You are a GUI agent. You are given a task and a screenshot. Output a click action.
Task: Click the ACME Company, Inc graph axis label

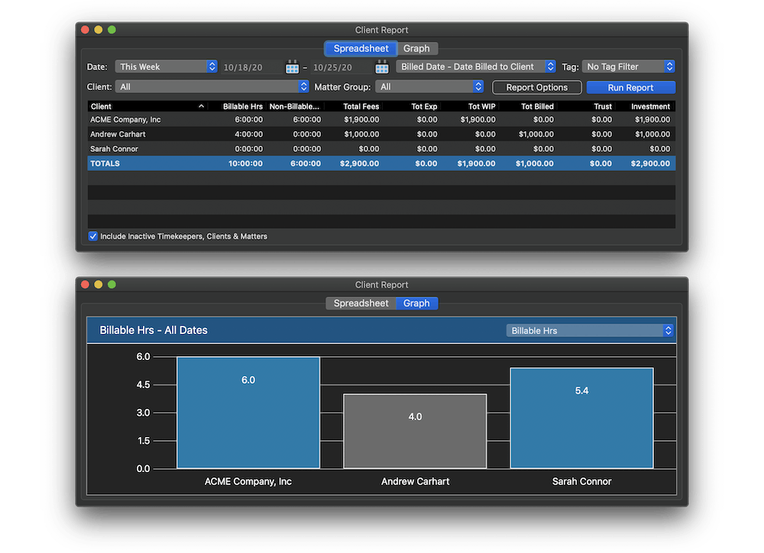(248, 481)
